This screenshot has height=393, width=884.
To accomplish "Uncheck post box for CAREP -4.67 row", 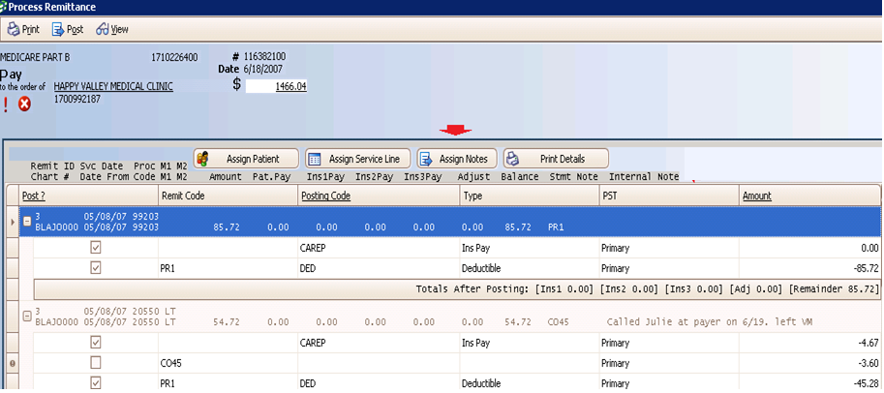I will pyautogui.click(x=96, y=343).
